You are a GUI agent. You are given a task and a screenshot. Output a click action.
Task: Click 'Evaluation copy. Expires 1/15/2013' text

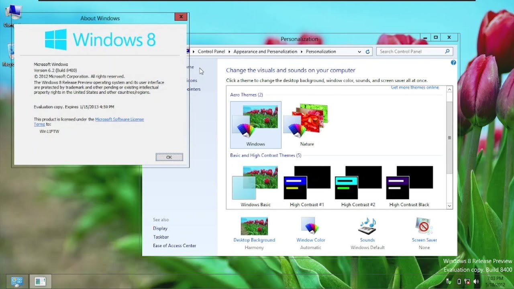[x=74, y=107]
